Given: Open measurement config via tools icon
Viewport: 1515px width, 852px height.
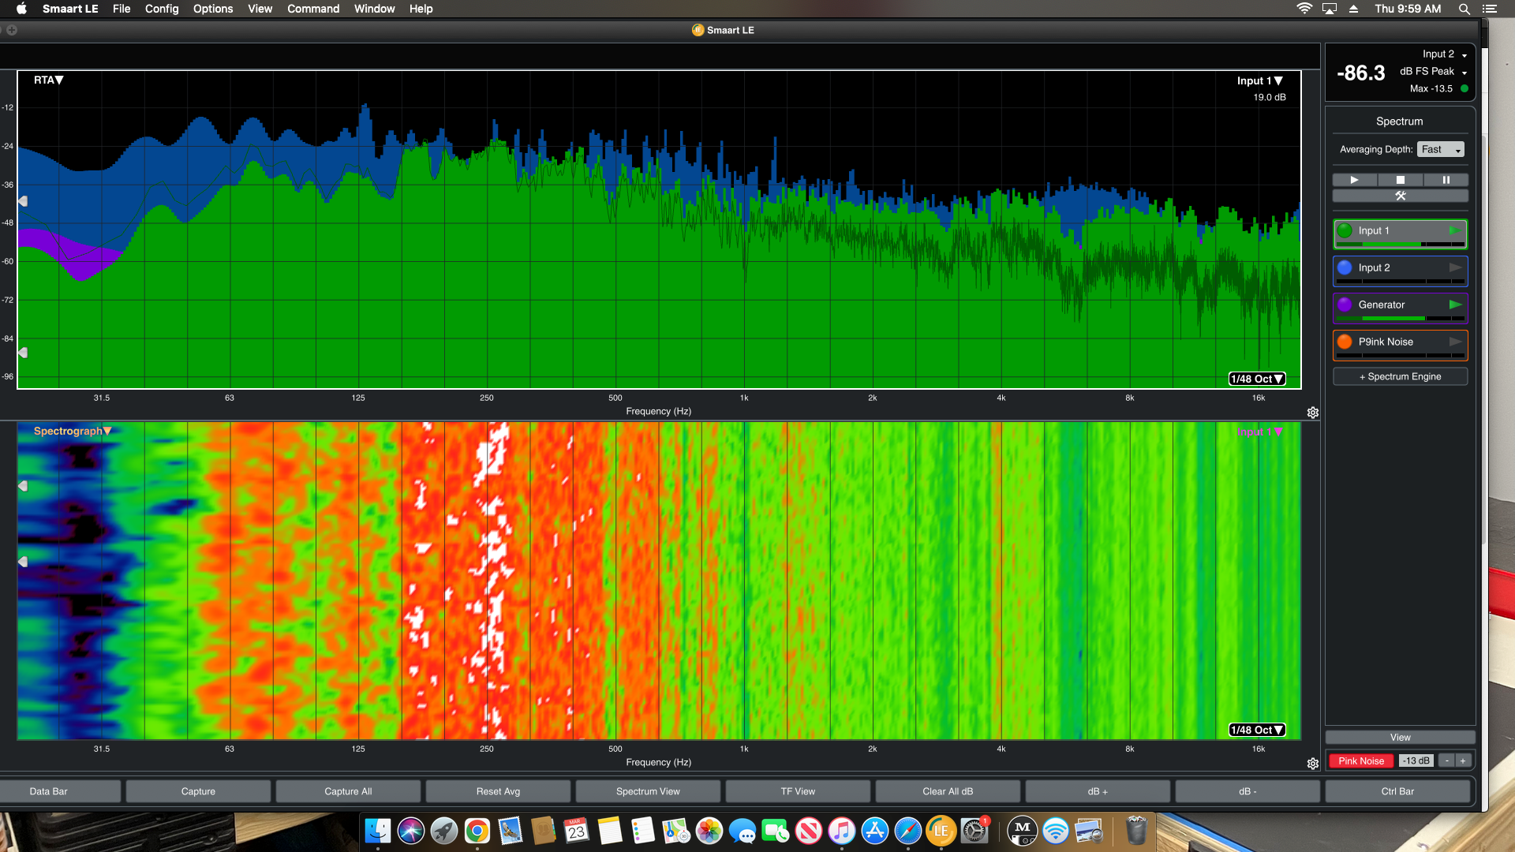Looking at the screenshot, I should [x=1401, y=196].
